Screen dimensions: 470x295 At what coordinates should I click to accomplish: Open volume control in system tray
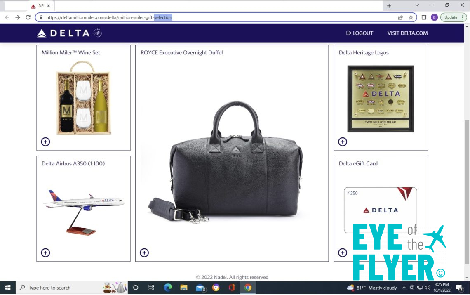[x=428, y=288]
